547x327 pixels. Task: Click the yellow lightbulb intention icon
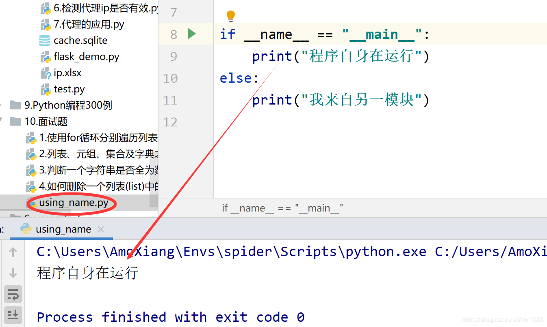pyautogui.click(x=231, y=16)
